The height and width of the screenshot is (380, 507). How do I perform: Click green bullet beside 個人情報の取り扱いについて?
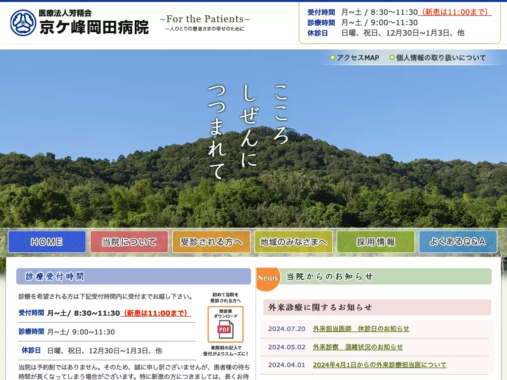pyautogui.click(x=392, y=57)
